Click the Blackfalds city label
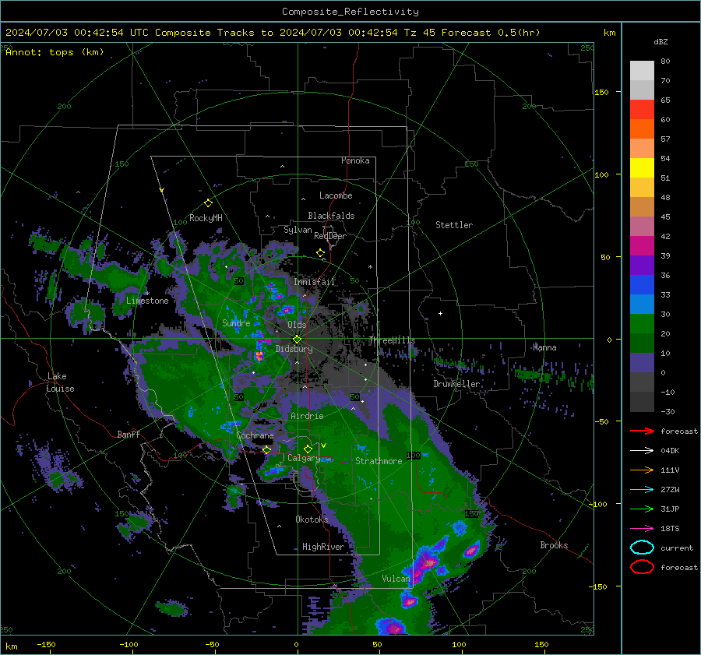This screenshot has height=655, width=701. click(x=331, y=216)
